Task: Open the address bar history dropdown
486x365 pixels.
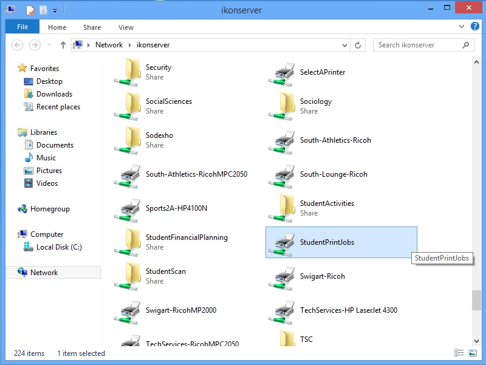Action: point(345,45)
